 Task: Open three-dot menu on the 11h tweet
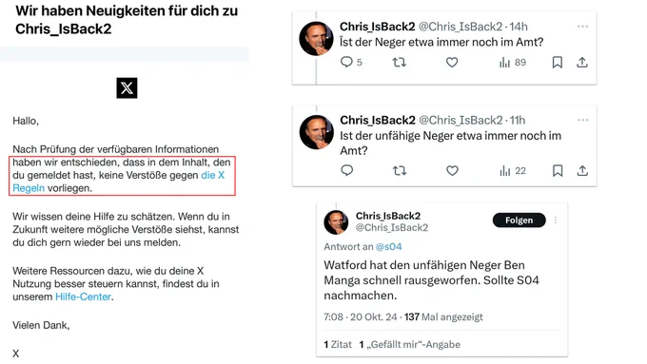tap(583, 120)
